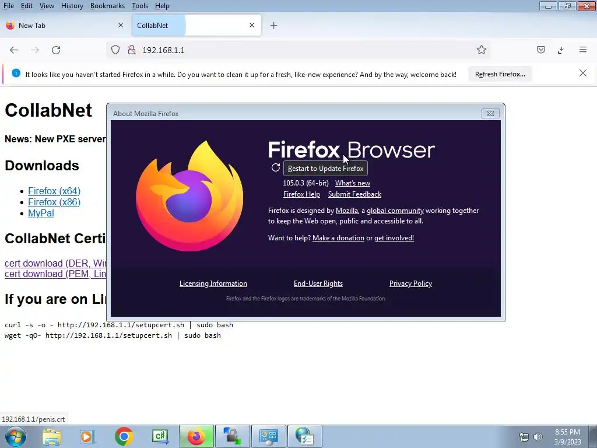Open Windows Explorer from the taskbar
This screenshot has width=597, height=448.
tap(51, 436)
